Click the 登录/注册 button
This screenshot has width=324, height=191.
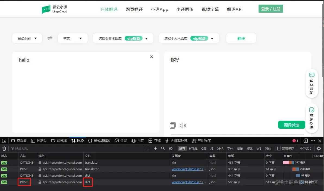pos(270,9)
